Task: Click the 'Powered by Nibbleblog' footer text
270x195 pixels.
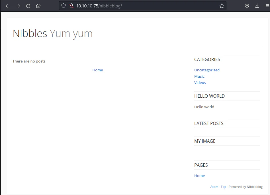Action: pyautogui.click(x=246, y=187)
